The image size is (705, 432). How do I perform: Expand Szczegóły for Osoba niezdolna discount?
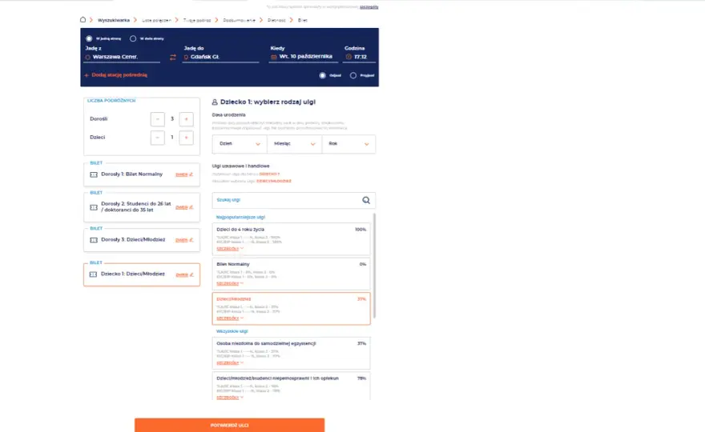pyautogui.click(x=230, y=362)
